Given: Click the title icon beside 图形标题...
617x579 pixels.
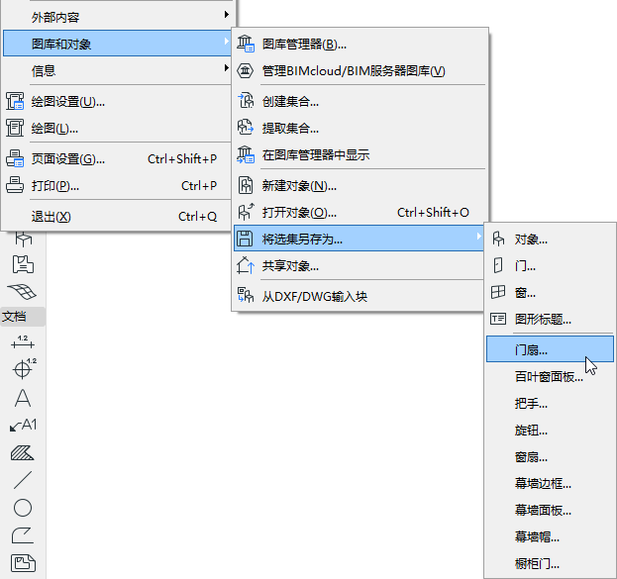Looking at the screenshot, I should tap(498, 319).
